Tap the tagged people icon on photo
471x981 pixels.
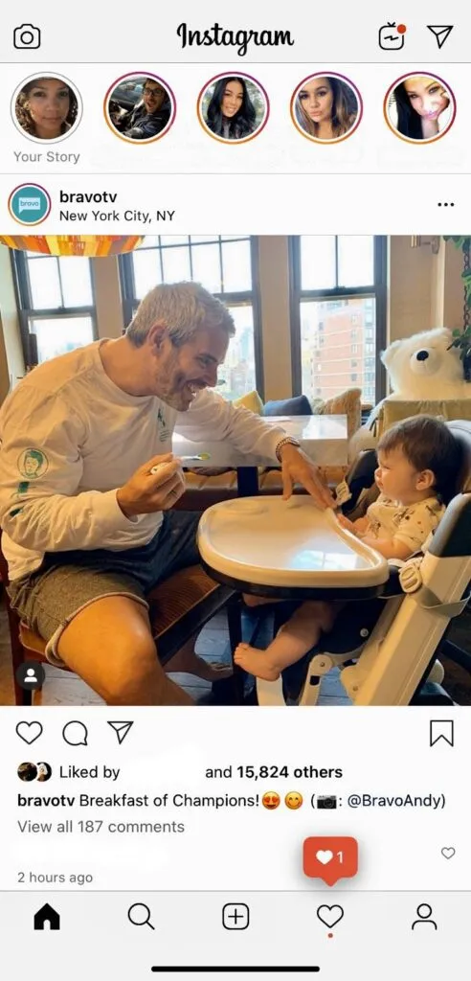[30, 675]
